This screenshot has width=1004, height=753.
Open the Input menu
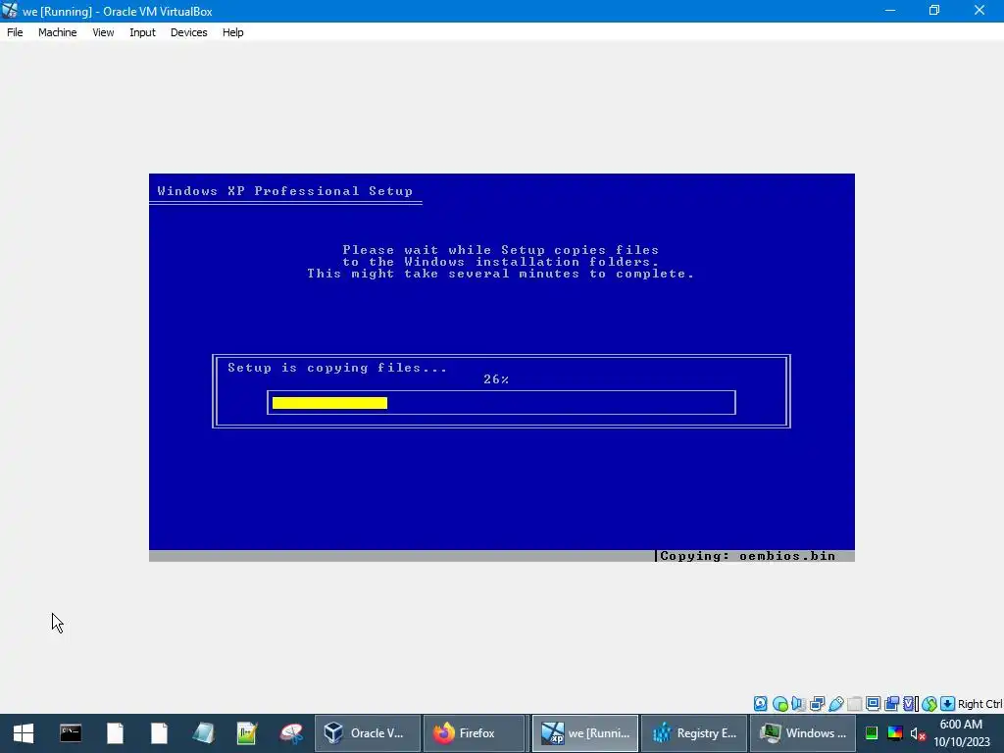coord(142,32)
